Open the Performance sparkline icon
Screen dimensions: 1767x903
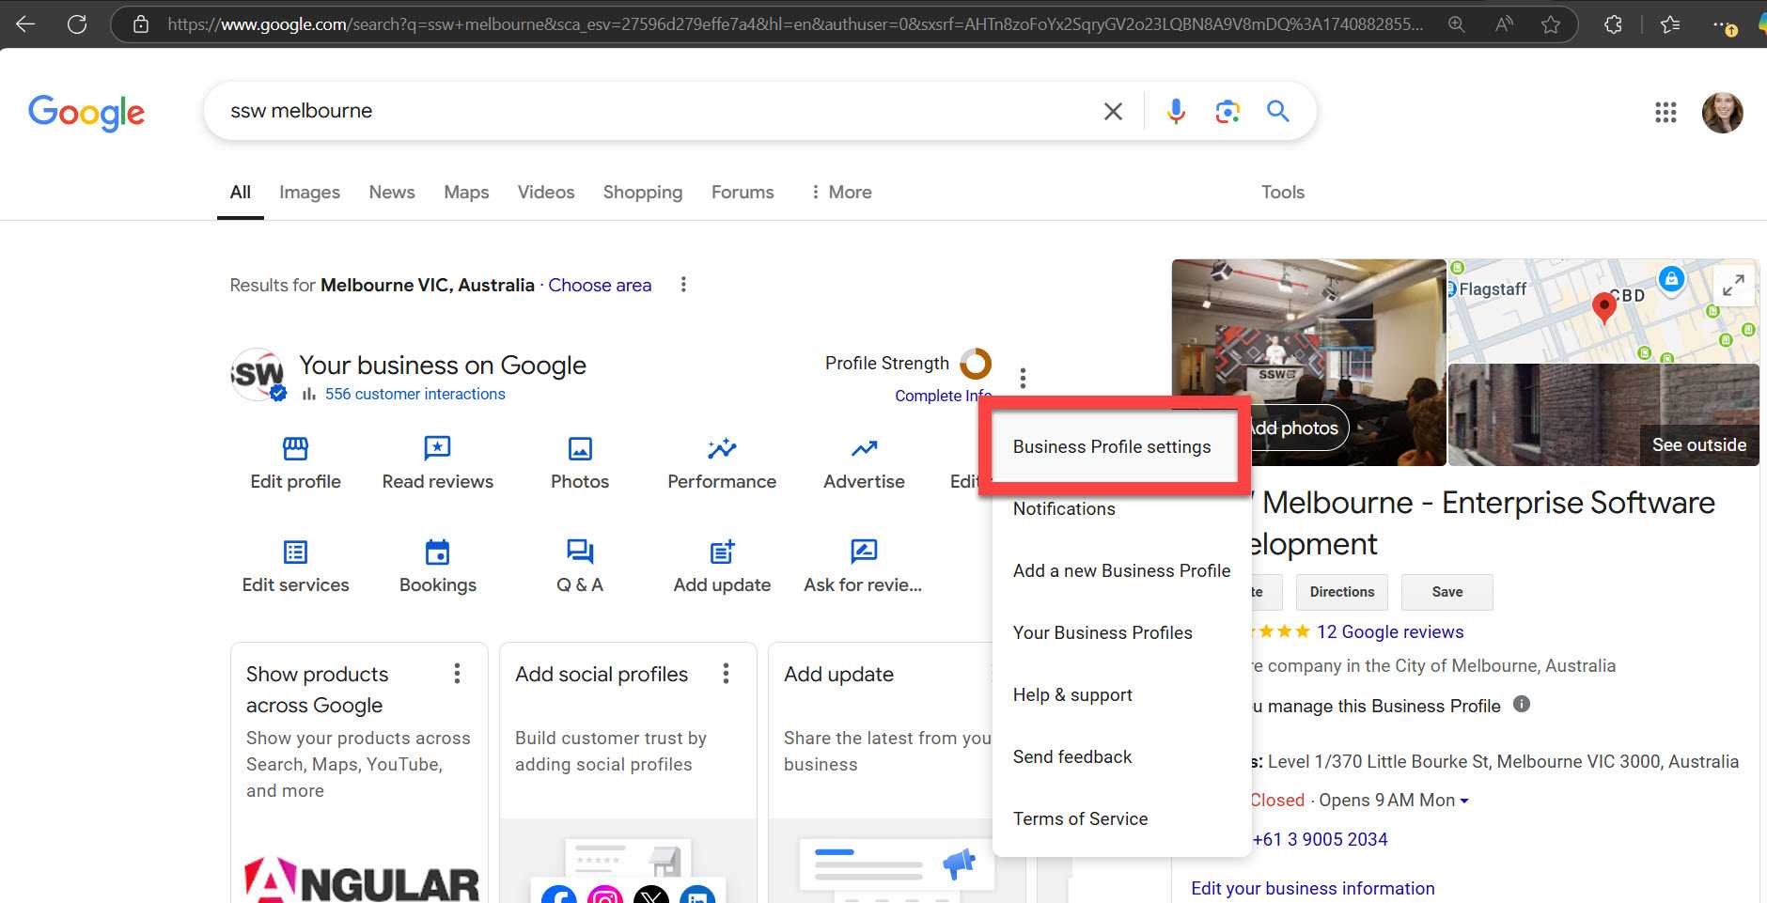pyautogui.click(x=721, y=448)
